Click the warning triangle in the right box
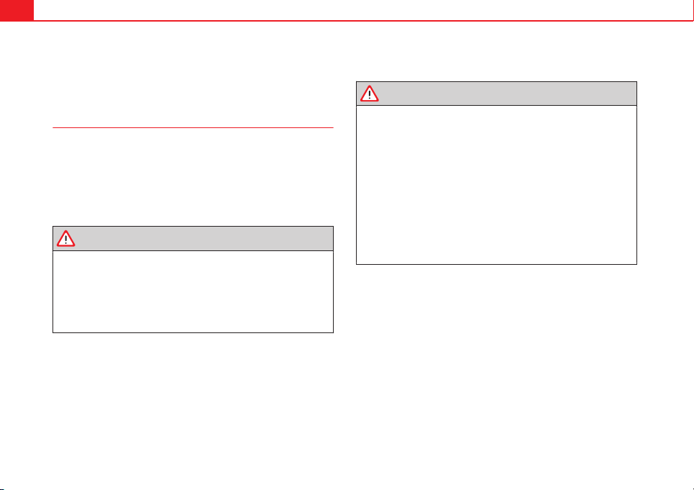694x490 pixels. [369, 94]
